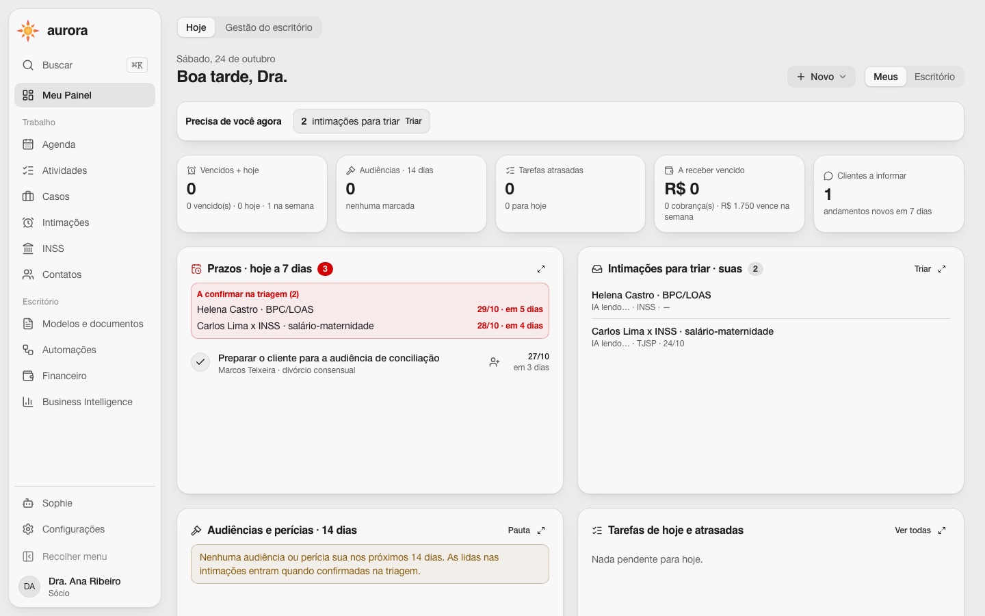Screen dimensions: 985x616
Task: Click Ver todas in the Tarefas panel
Action: [912, 530]
